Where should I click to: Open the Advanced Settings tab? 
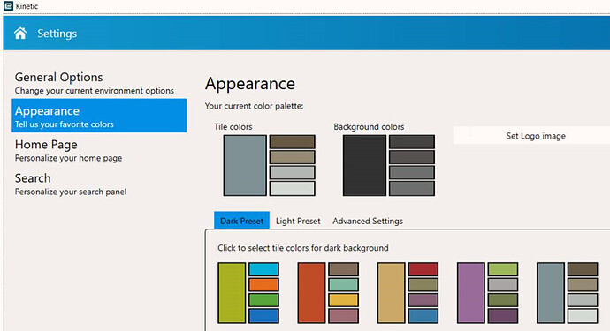tap(368, 221)
